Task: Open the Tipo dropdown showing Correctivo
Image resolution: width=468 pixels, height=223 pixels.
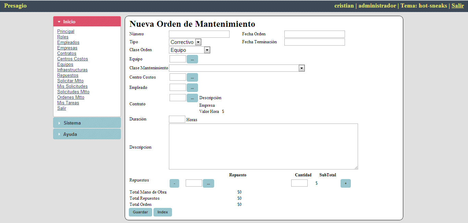Action: 198,42
